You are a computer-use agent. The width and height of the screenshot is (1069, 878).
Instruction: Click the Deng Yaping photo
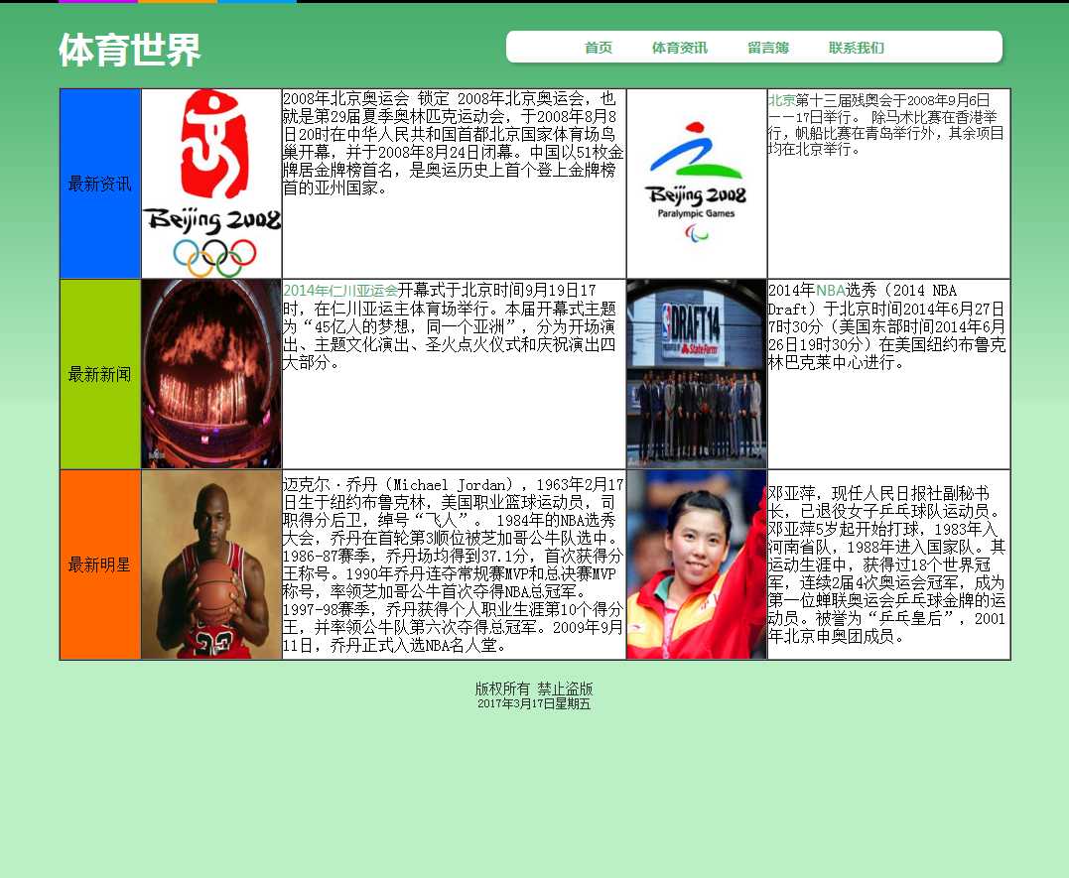[x=696, y=564]
